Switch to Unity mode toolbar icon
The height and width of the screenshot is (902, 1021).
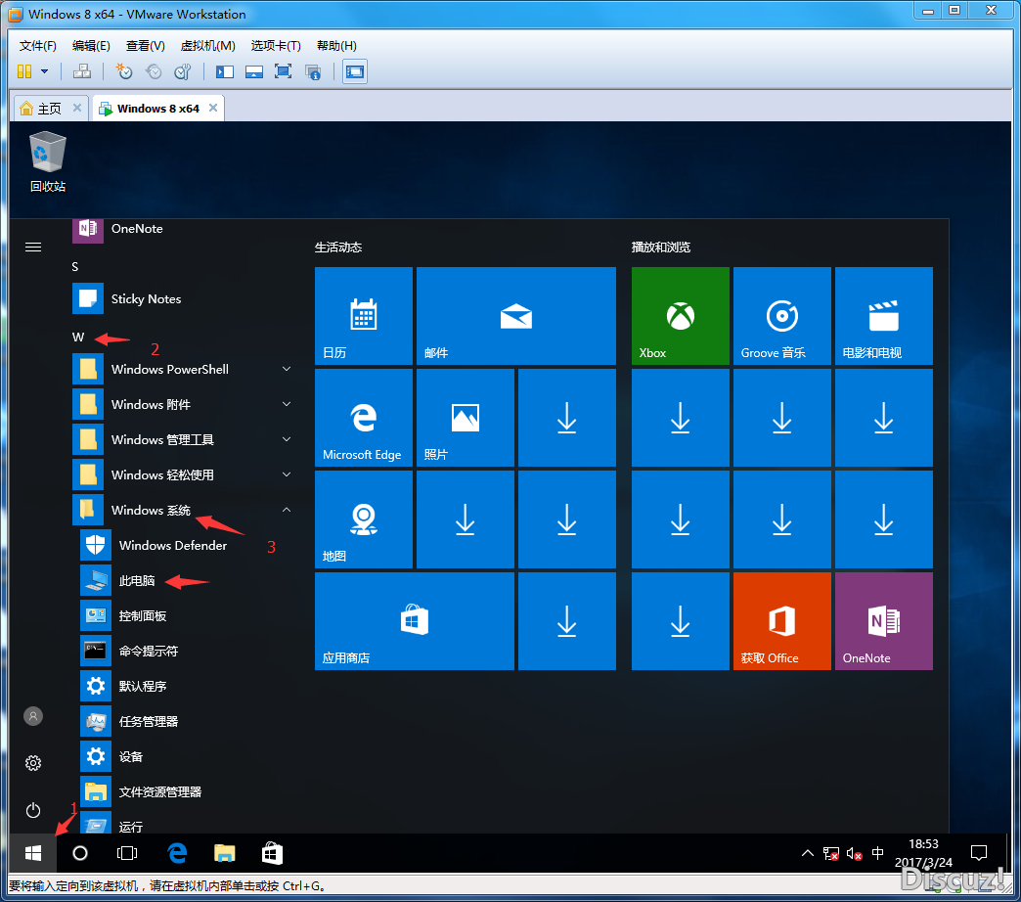pyautogui.click(x=313, y=71)
